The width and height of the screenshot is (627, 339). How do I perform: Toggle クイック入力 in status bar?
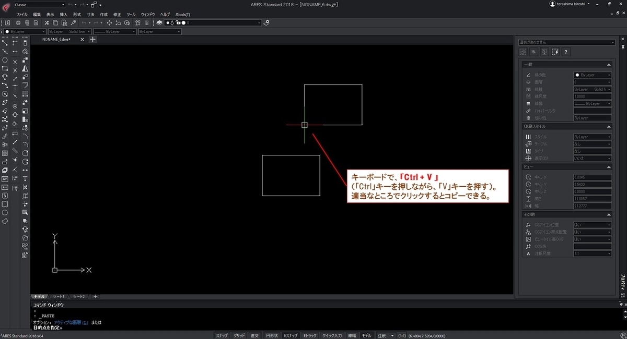332,336
